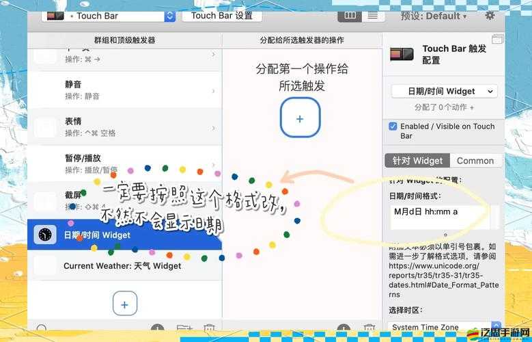Select the highlighted 日期/时间 Widget row

pyautogui.click(x=124, y=235)
